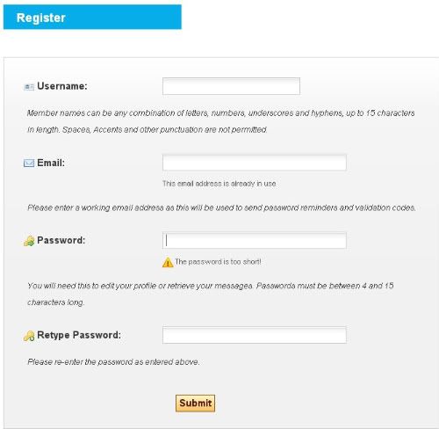Click the Retype Password label text
This screenshot has height=429, width=439.
coord(79,335)
